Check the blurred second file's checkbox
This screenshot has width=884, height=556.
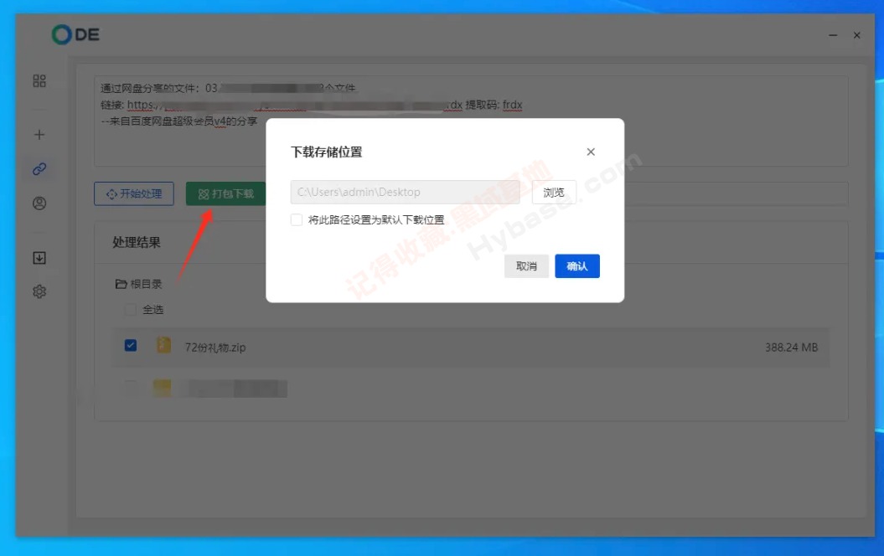pos(130,387)
